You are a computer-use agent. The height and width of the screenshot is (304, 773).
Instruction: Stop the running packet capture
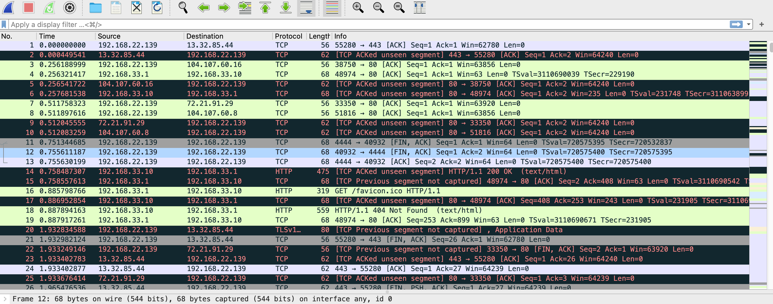(x=29, y=8)
